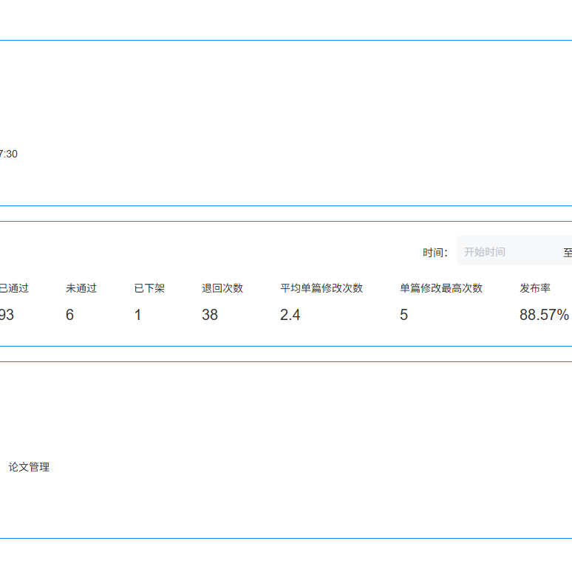572x572 pixels.
Task: Click the 已通过 statistic label
Action: point(14,288)
